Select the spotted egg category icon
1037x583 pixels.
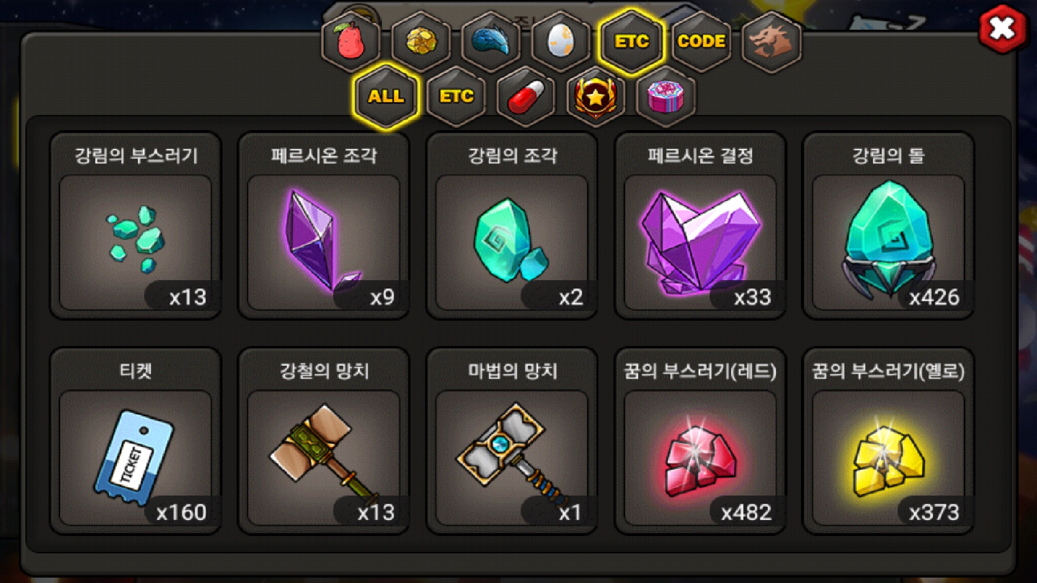click(561, 42)
